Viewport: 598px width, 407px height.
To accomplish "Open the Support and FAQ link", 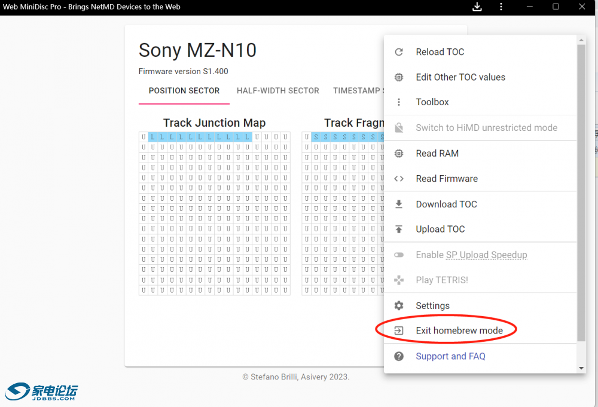I will tap(450, 356).
